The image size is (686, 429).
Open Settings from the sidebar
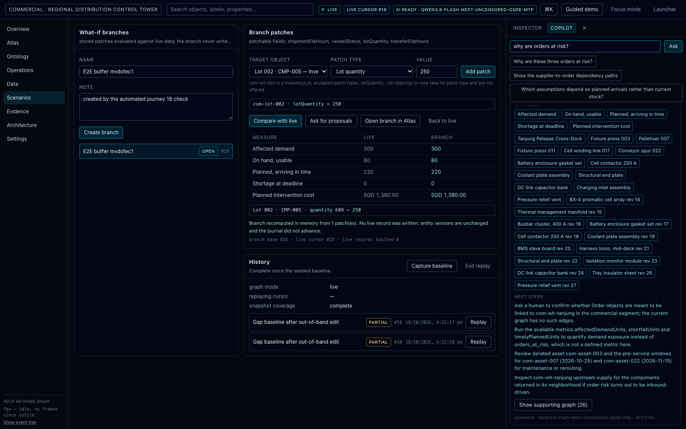click(x=34, y=139)
